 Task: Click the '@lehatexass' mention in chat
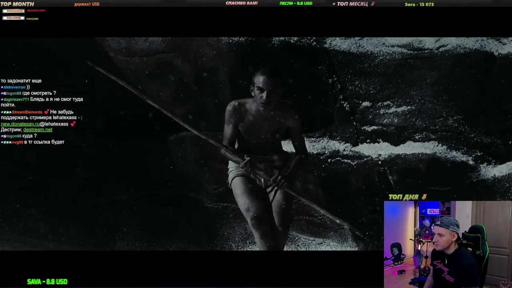tap(54, 124)
